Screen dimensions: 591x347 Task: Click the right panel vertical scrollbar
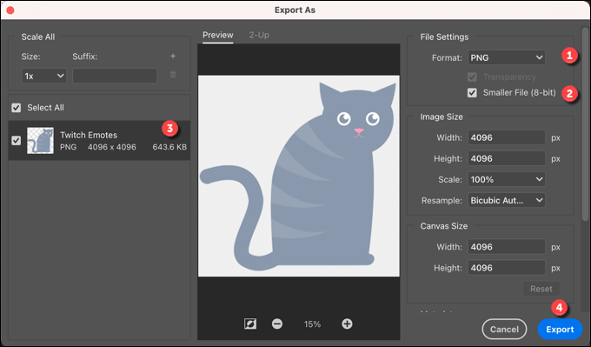pos(585,123)
